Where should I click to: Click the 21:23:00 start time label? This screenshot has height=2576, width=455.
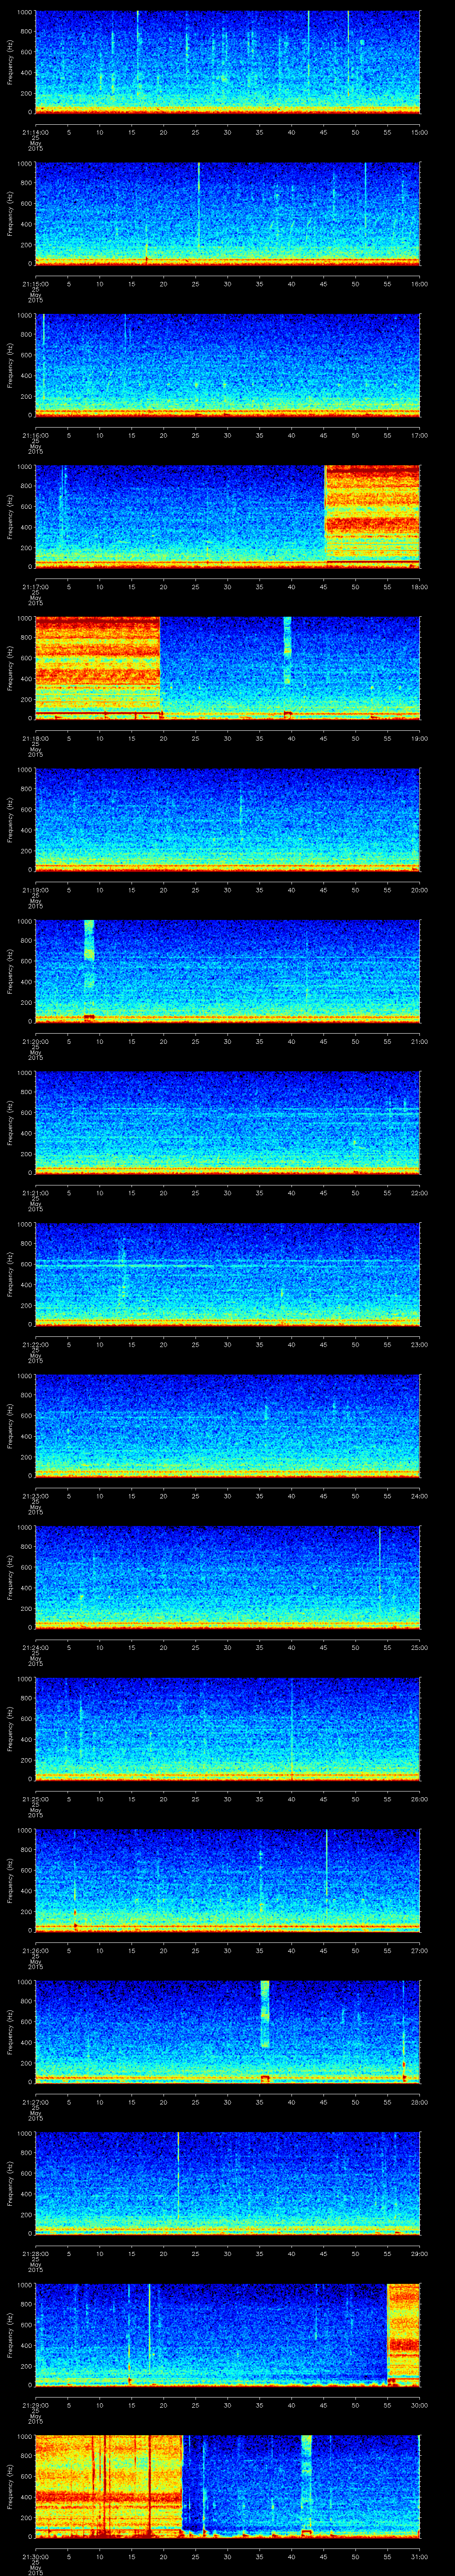(x=35, y=1496)
